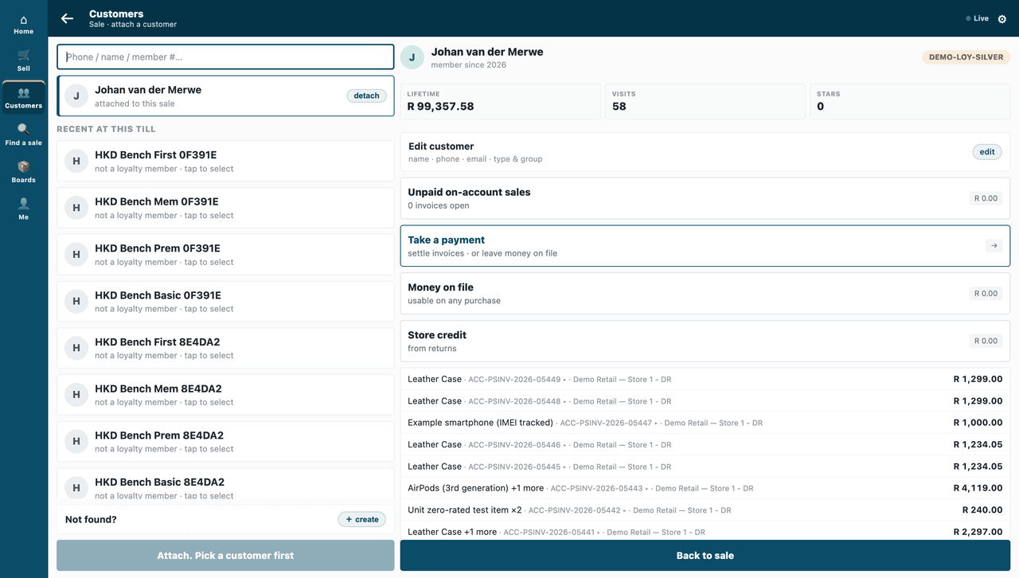Click Johan's avatar in the detail header
The width and height of the screenshot is (1019, 578).
tap(412, 57)
